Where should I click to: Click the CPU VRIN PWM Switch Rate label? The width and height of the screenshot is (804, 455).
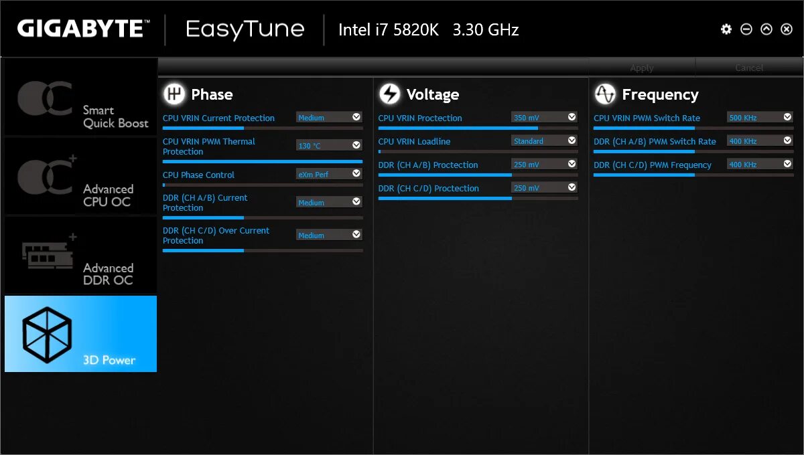647,118
